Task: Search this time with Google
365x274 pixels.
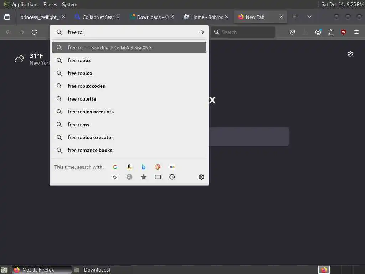Action: coord(115,167)
